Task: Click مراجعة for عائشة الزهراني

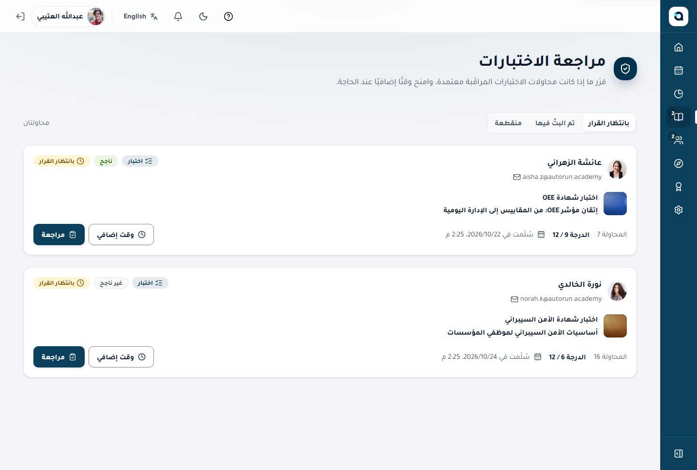Action: pos(59,235)
